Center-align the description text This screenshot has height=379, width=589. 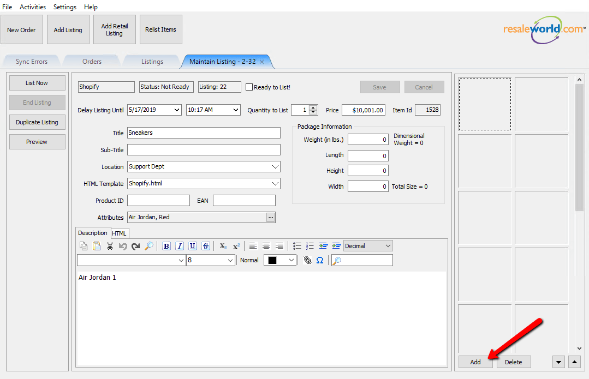(266, 246)
